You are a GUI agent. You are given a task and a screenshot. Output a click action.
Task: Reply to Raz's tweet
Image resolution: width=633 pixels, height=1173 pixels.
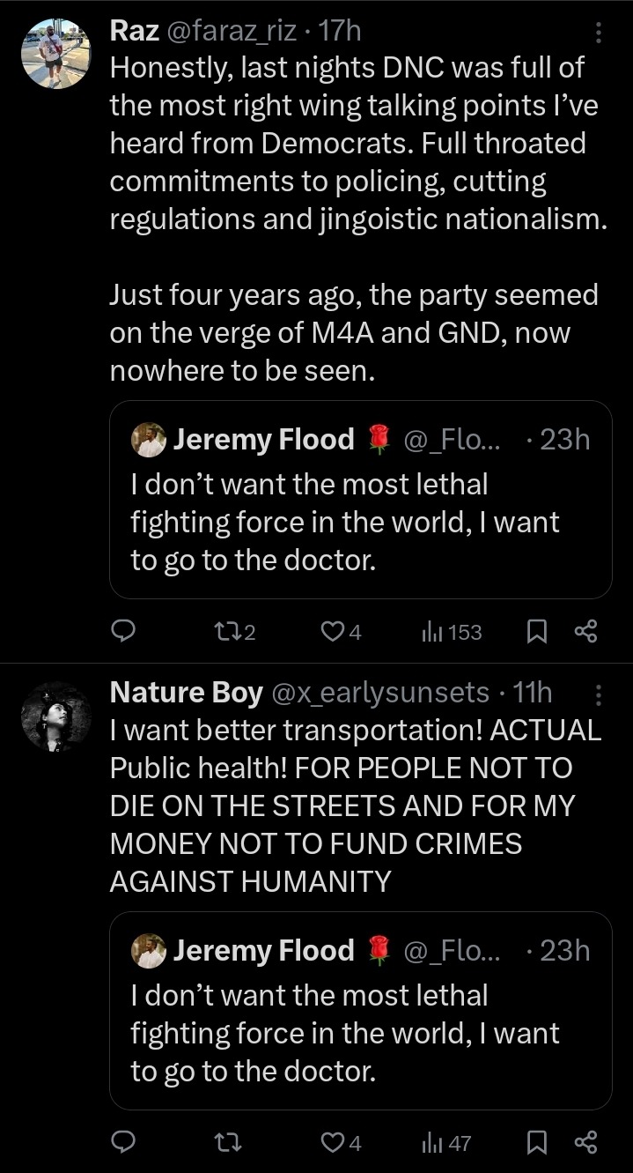click(x=124, y=631)
